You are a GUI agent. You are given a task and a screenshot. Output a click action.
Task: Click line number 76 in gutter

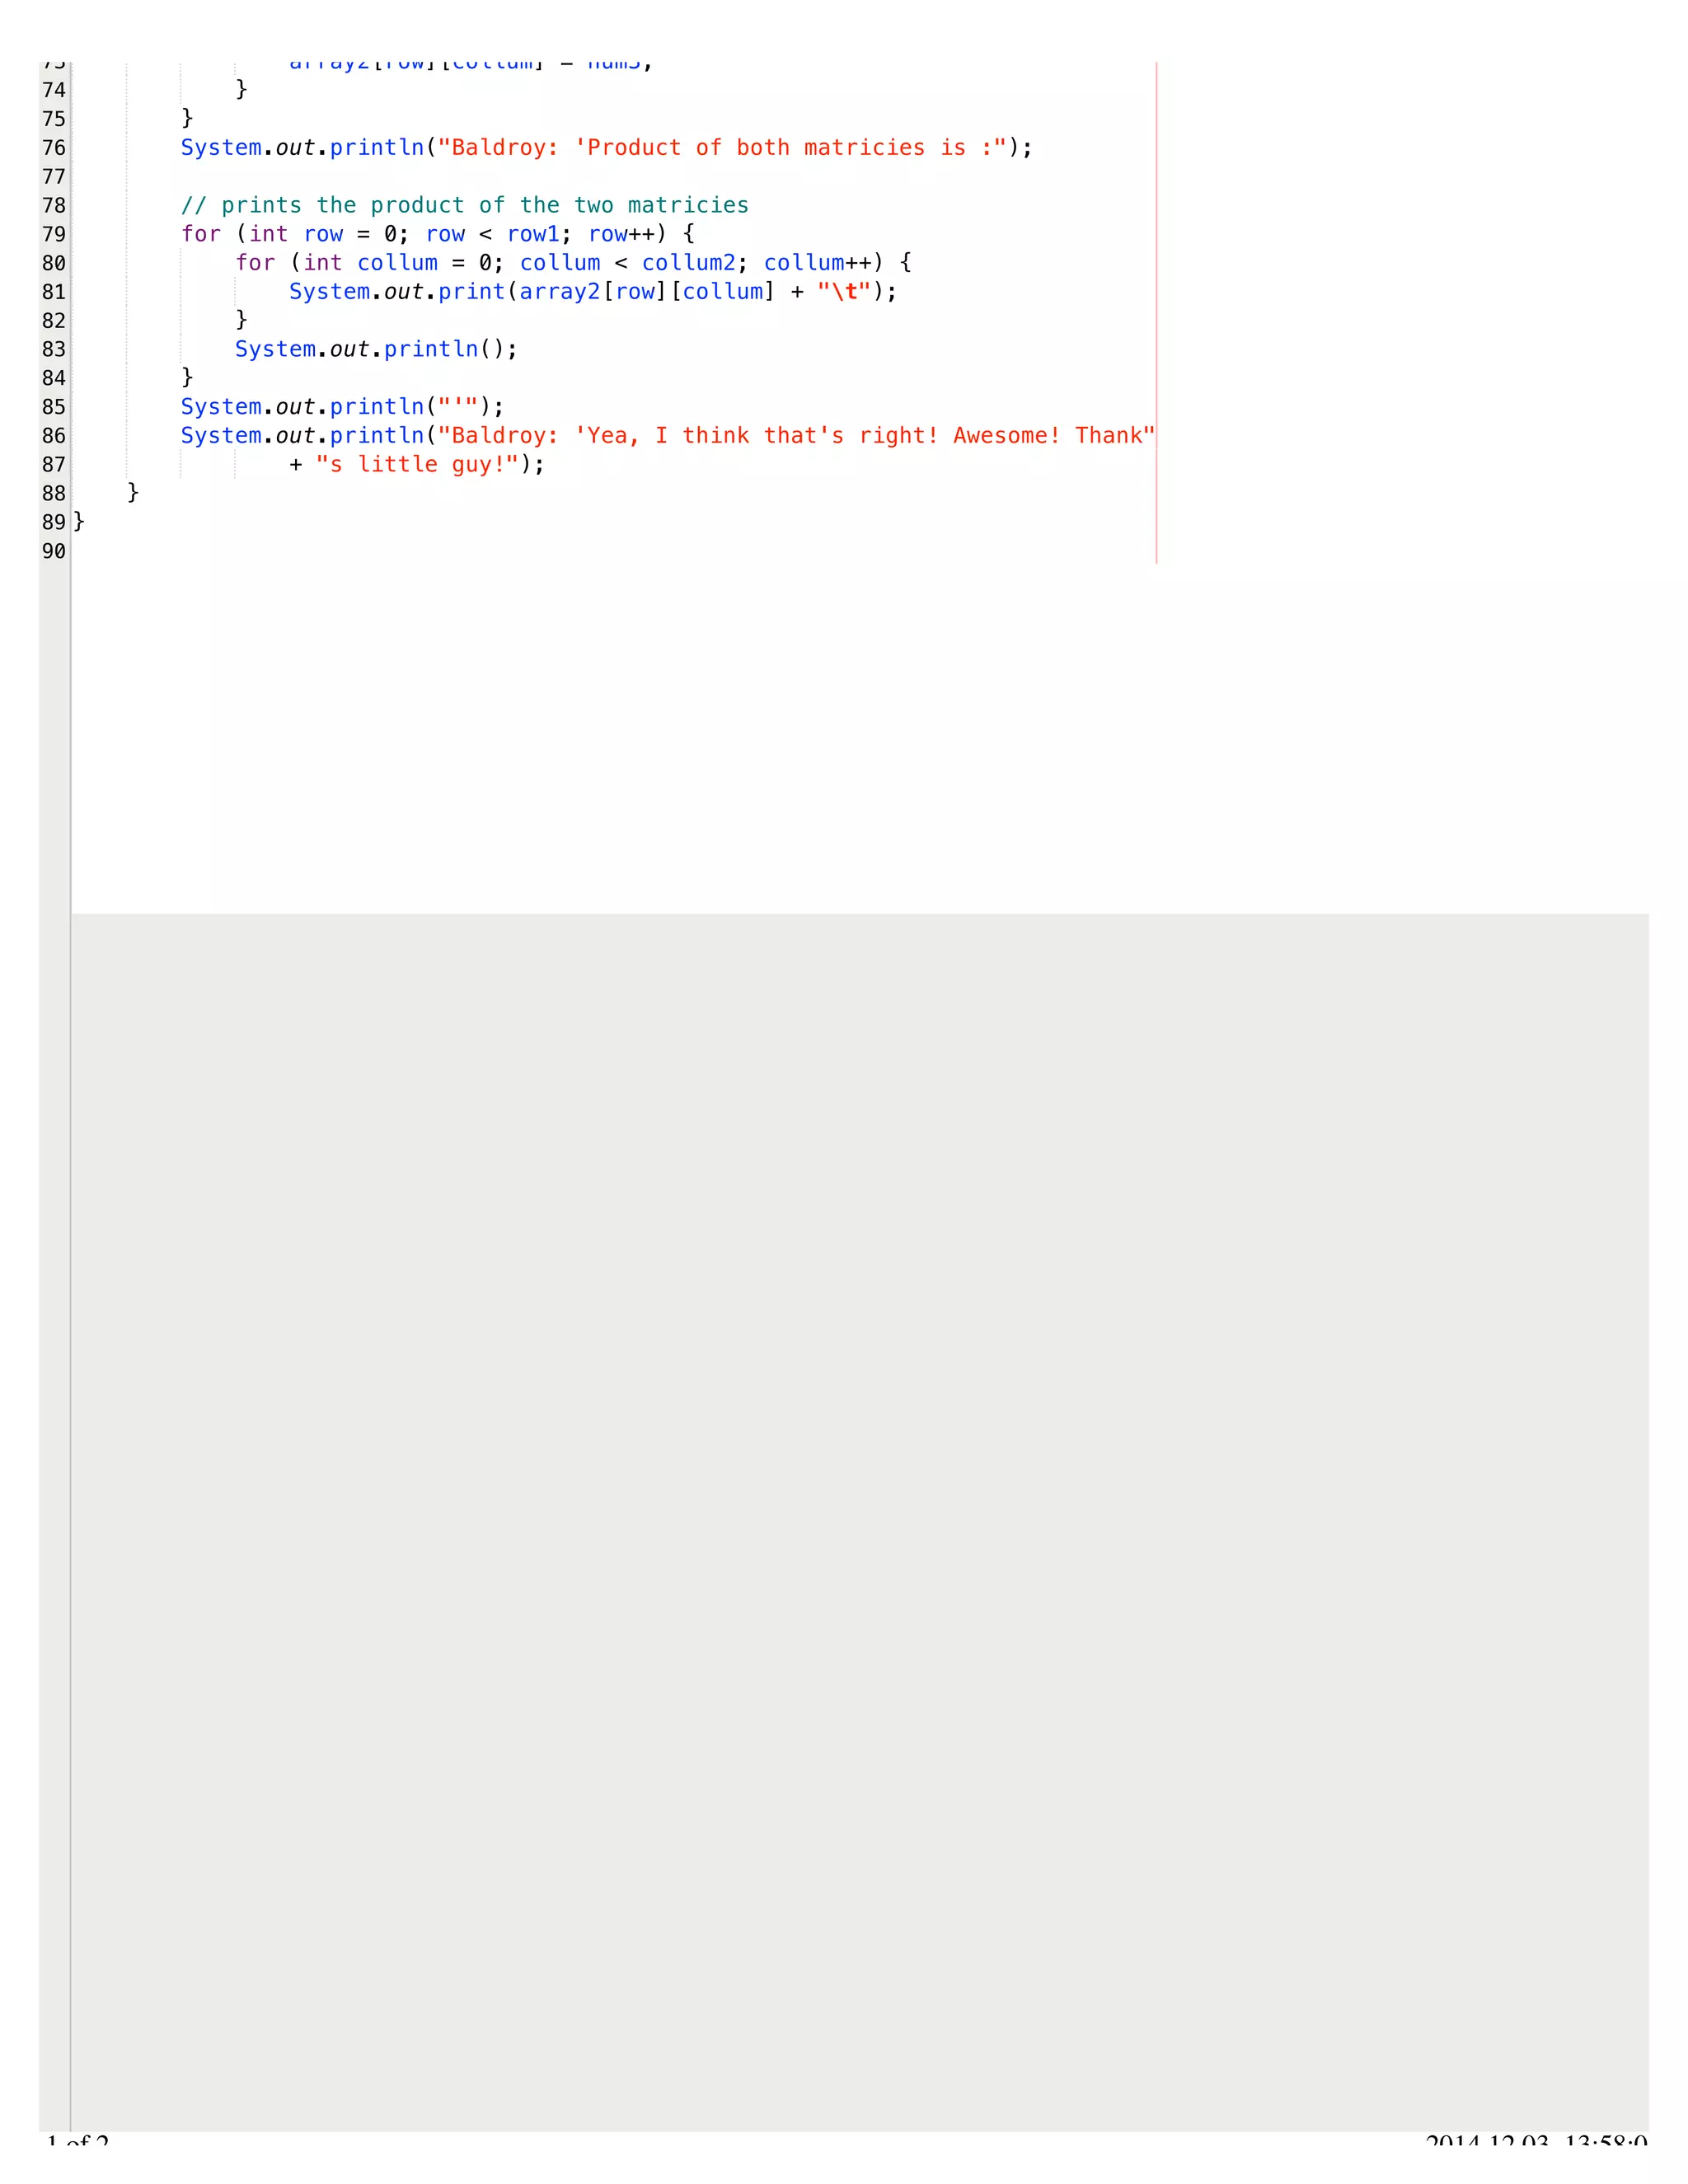pos(54,148)
